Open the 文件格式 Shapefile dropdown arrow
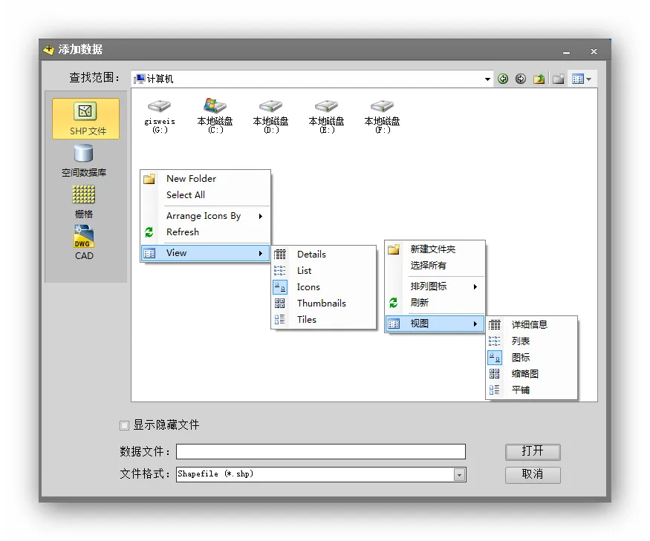This screenshot has width=650, height=541. coord(460,474)
